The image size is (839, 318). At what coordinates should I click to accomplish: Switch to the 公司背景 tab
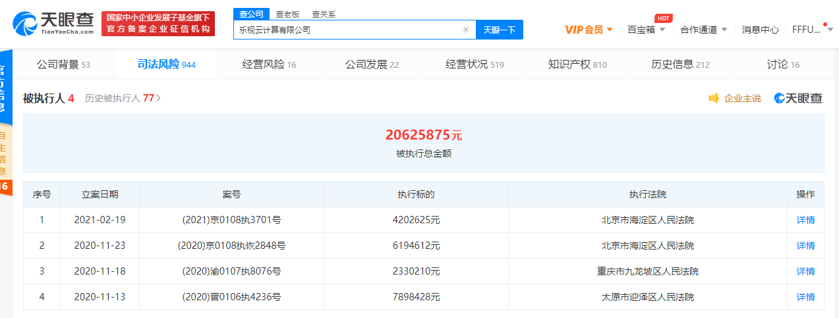[x=63, y=65]
